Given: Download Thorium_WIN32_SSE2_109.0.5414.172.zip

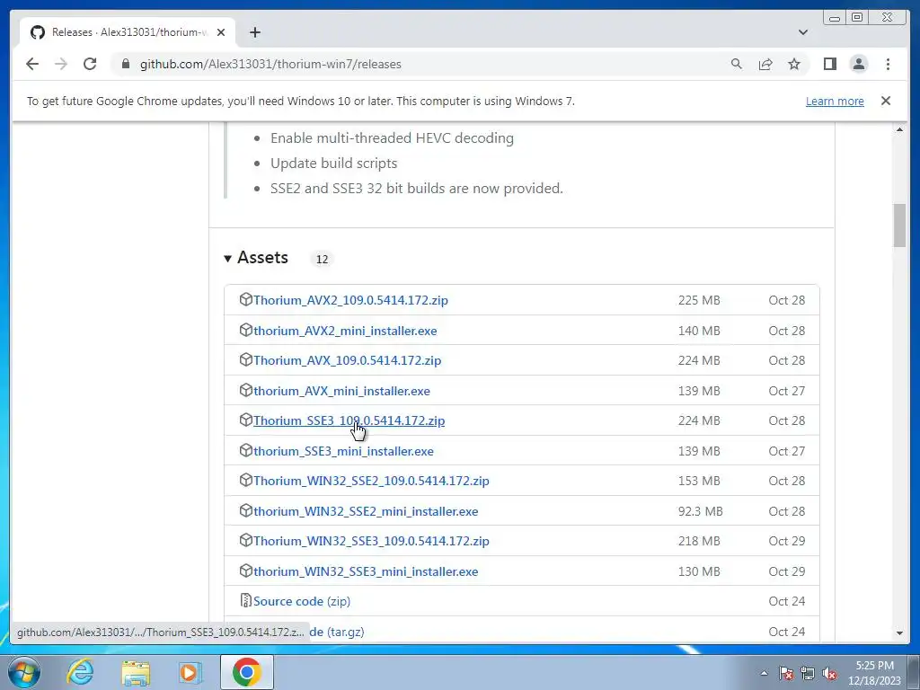Looking at the screenshot, I should [x=371, y=481].
